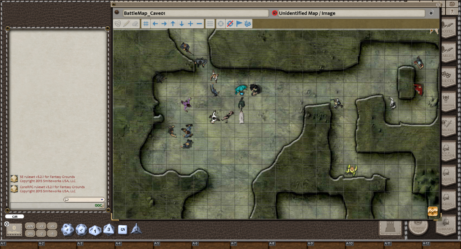This screenshot has height=249, width=461.
Task: Open the Library sidebar tab
Action: 446,226
